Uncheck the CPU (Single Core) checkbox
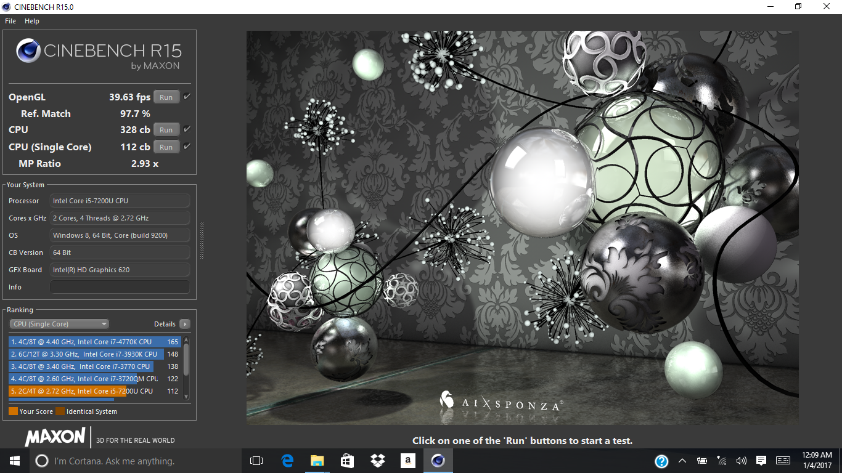This screenshot has height=473, width=842. (x=187, y=147)
